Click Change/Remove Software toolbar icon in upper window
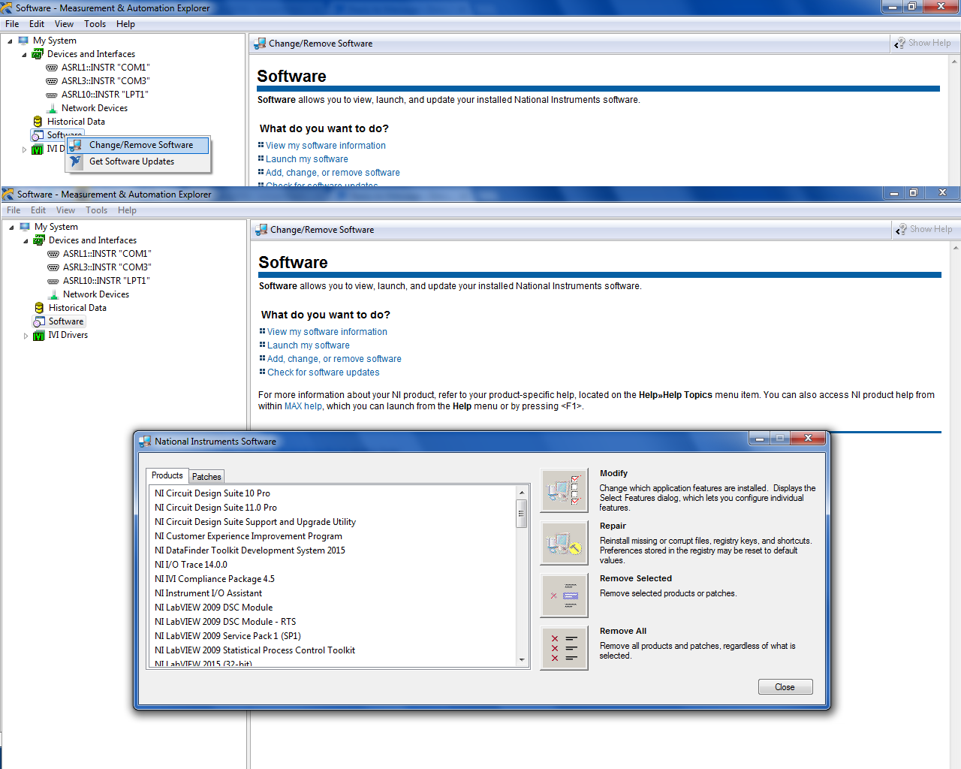 [260, 44]
